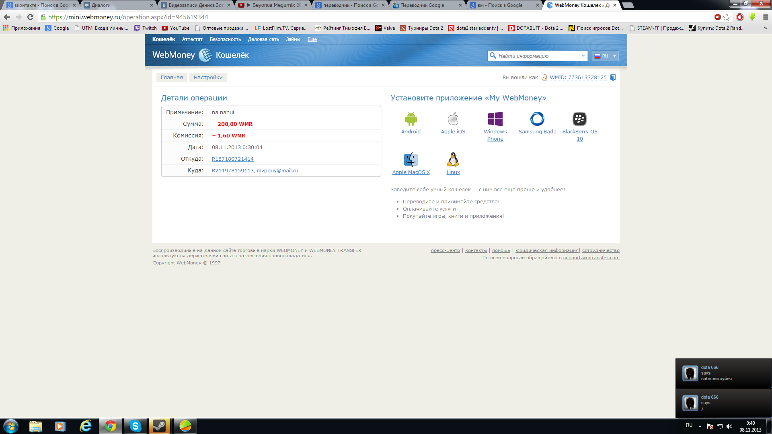Click the Adblock extension icon
This screenshot has width=772, height=434.
718,17
